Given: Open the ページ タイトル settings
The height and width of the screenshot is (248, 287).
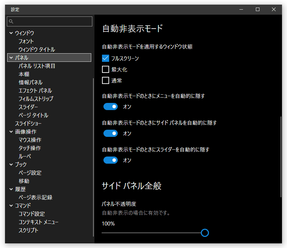Looking at the screenshot, I should click(33, 115).
